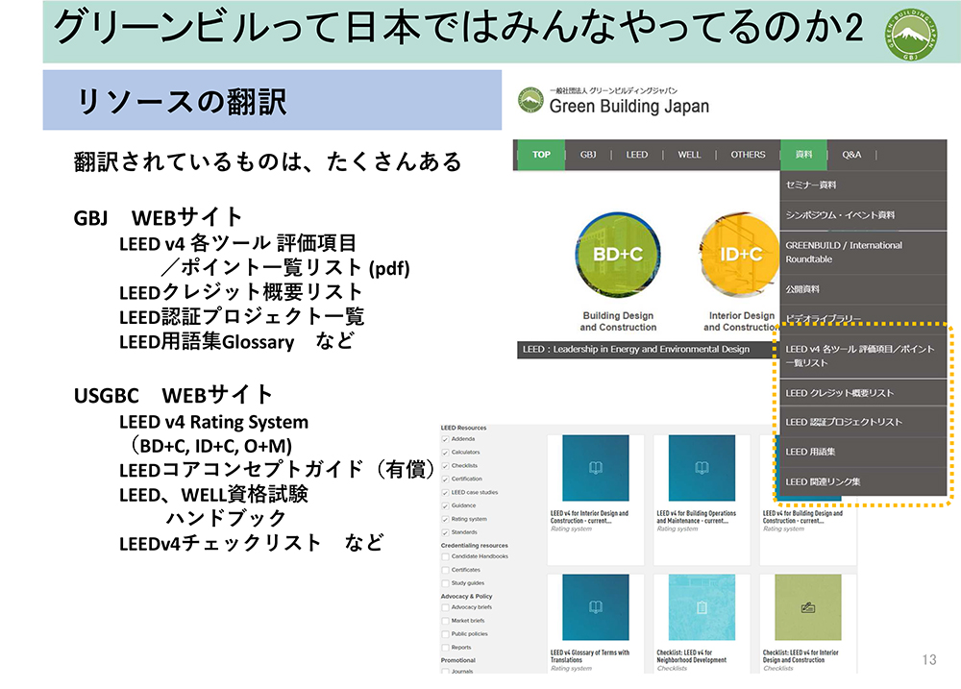Open LEED v4 Glossary of Terms thumbnail

(x=595, y=607)
